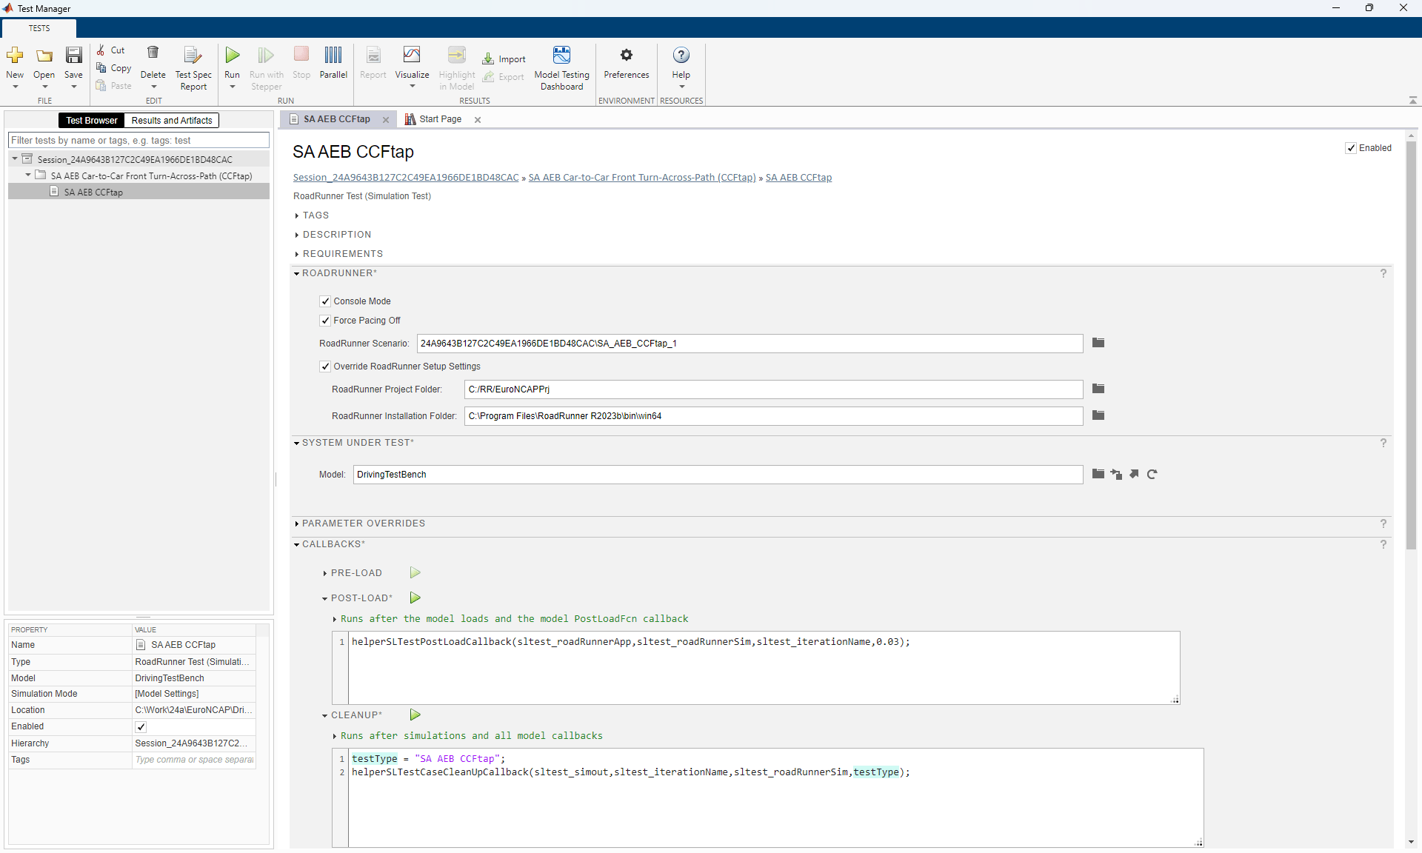
Task: Open the Preferences gear
Action: coord(626,56)
